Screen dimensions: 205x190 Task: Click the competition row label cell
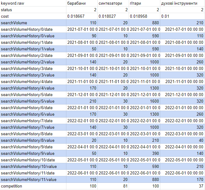33,186
